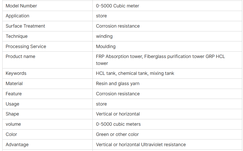The height and width of the screenshot is (151, 243).
Task: Click the Material row label
Action: point(14,84)
